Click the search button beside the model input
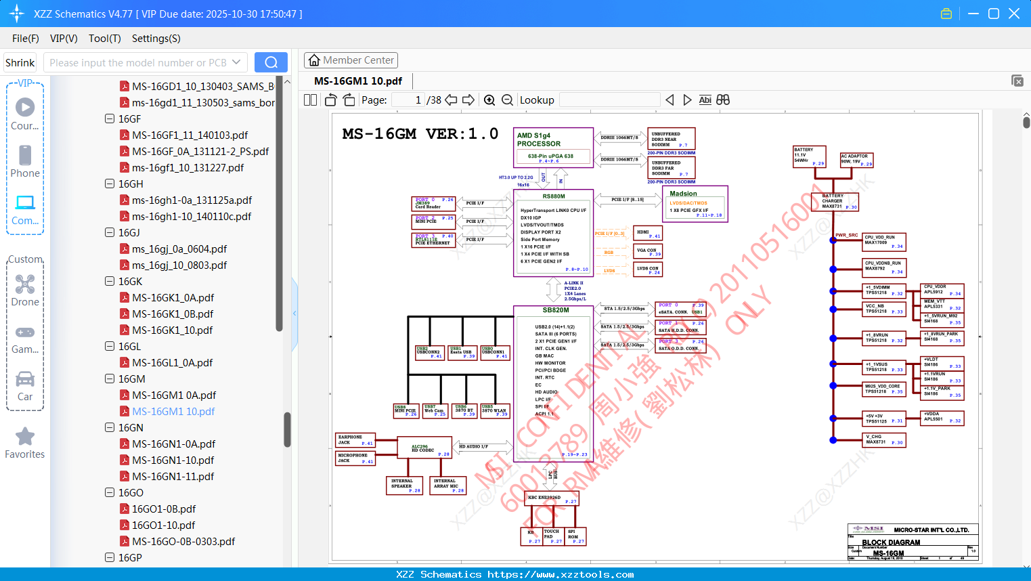 (x=271, y=62)
